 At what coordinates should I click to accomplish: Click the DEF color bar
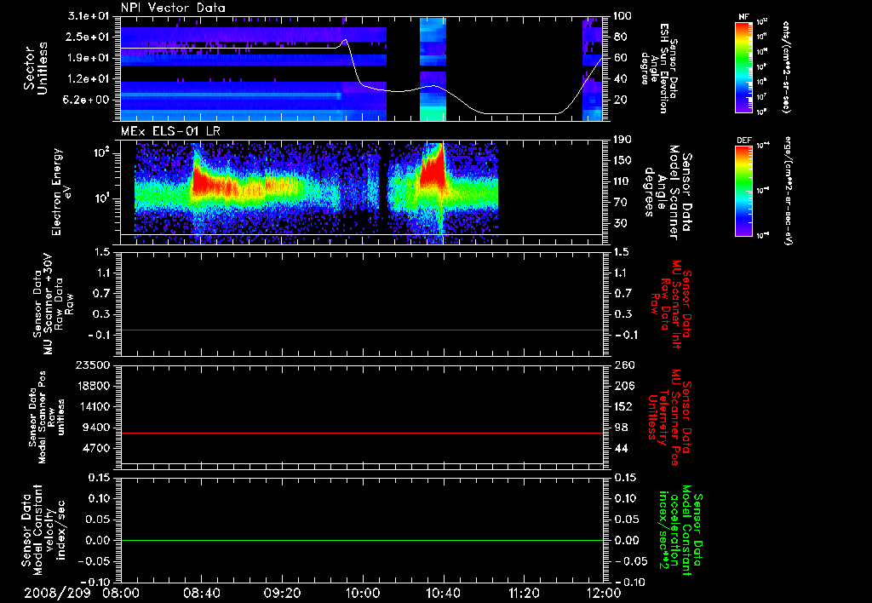[x=744, y=191]
